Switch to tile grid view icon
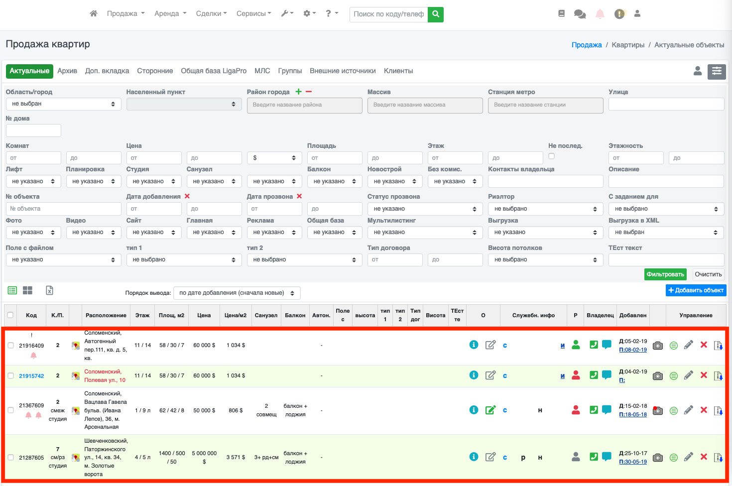Image resolution: width=732 pixels, height=486 pixels. (27, 290)
